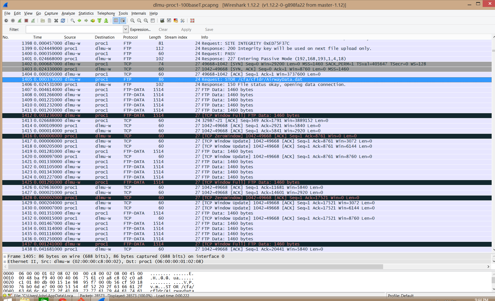The width and height of the screenshot is (495, 301).
Task: Apply the display filter
Action: (186, 30)
